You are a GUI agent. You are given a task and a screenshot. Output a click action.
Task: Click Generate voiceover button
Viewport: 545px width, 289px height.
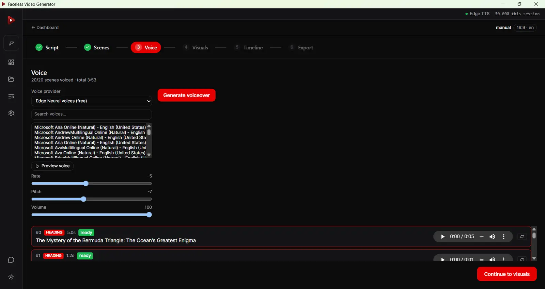(x=187, y=95)
